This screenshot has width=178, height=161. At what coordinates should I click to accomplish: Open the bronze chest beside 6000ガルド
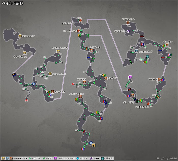[159, 79]
